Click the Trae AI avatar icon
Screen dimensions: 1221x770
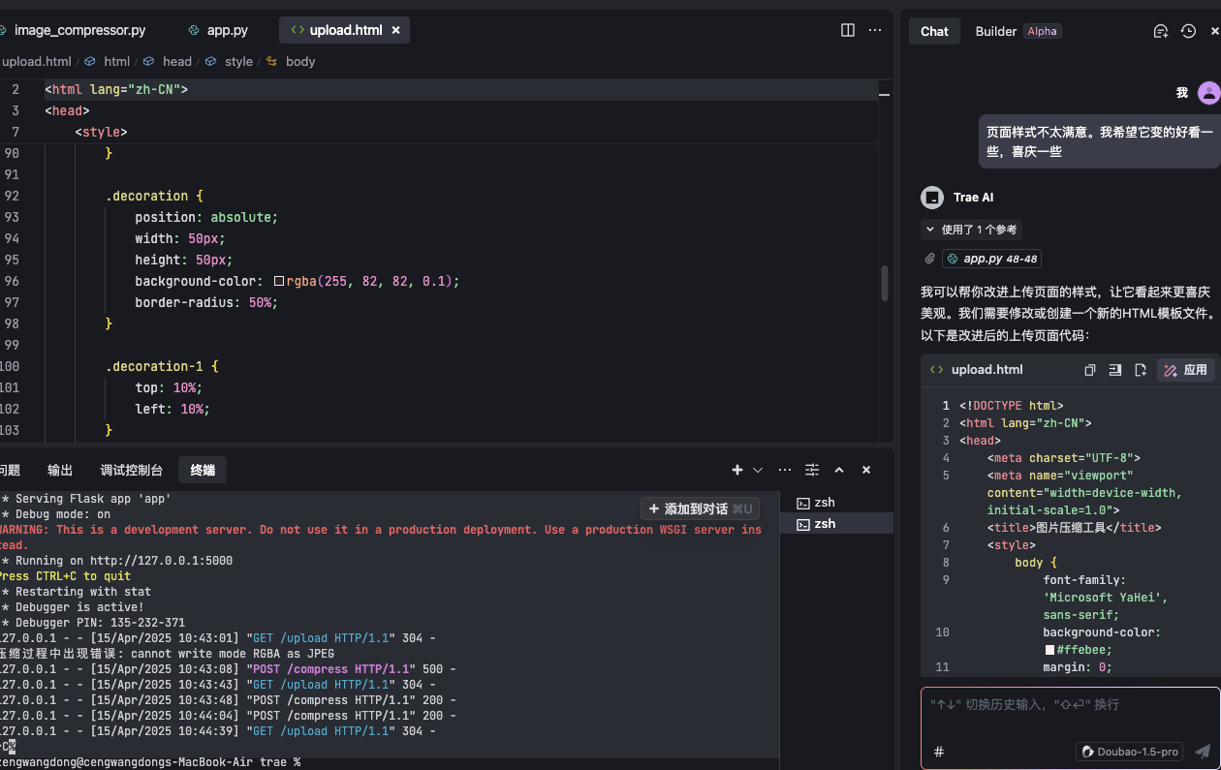[931, 198]
